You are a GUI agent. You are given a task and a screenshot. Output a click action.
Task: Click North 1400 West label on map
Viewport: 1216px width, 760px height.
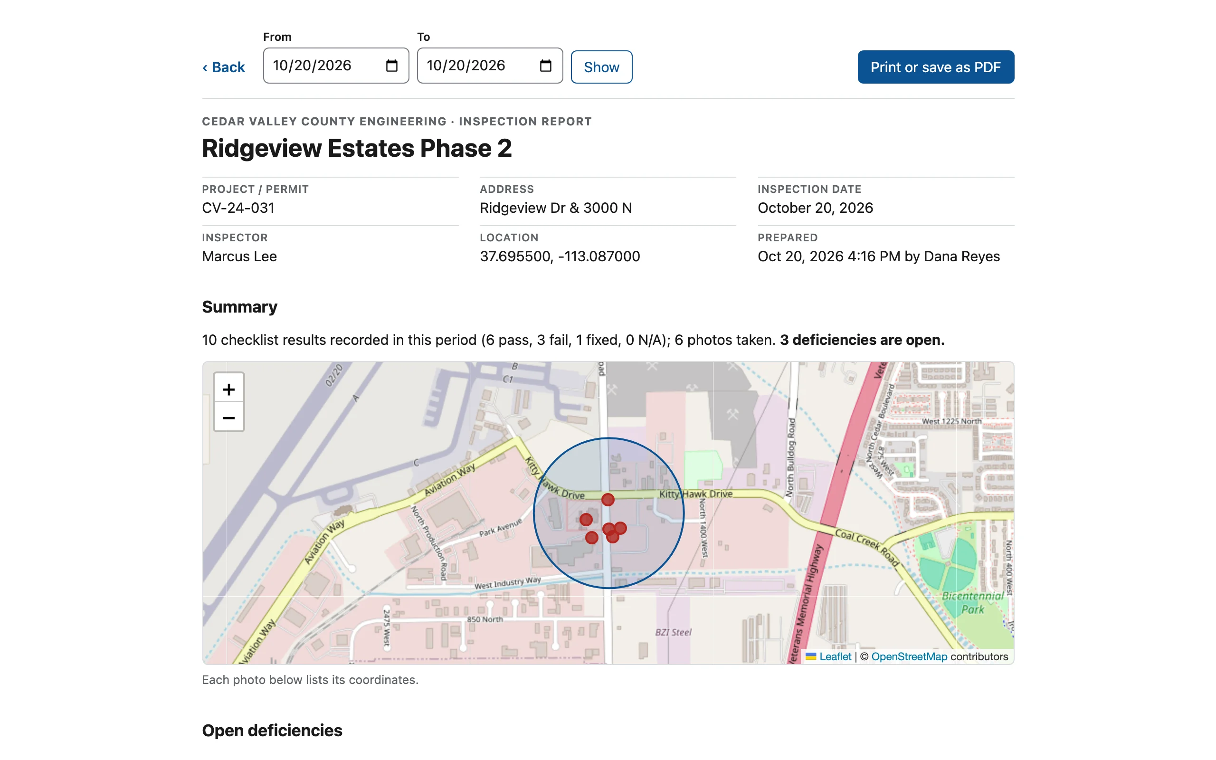703,528
